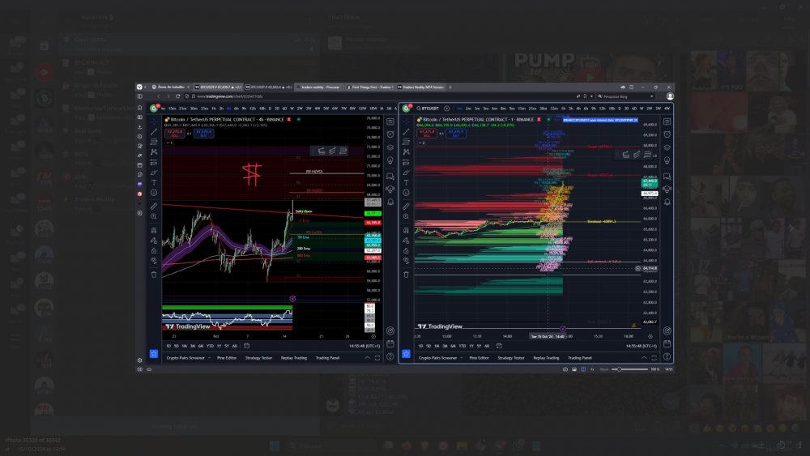Toggle the magnet mode on the 4h chart
This screenshot has width=810, height=456.
[154, 230]
